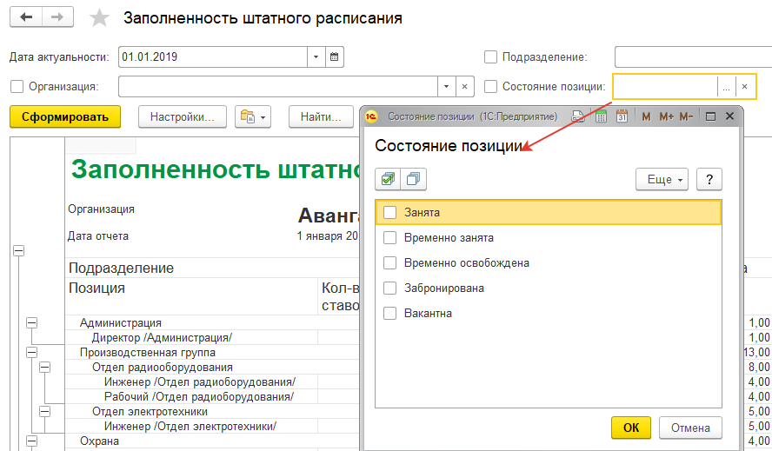Open Дата актуальности dropdown arrow
Screen dimensions: 772x451
[x=316, y=57]
